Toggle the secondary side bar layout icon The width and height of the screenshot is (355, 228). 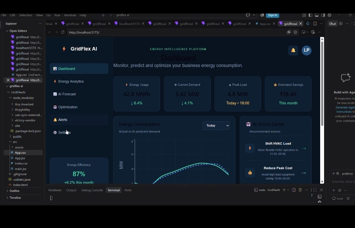323,15
